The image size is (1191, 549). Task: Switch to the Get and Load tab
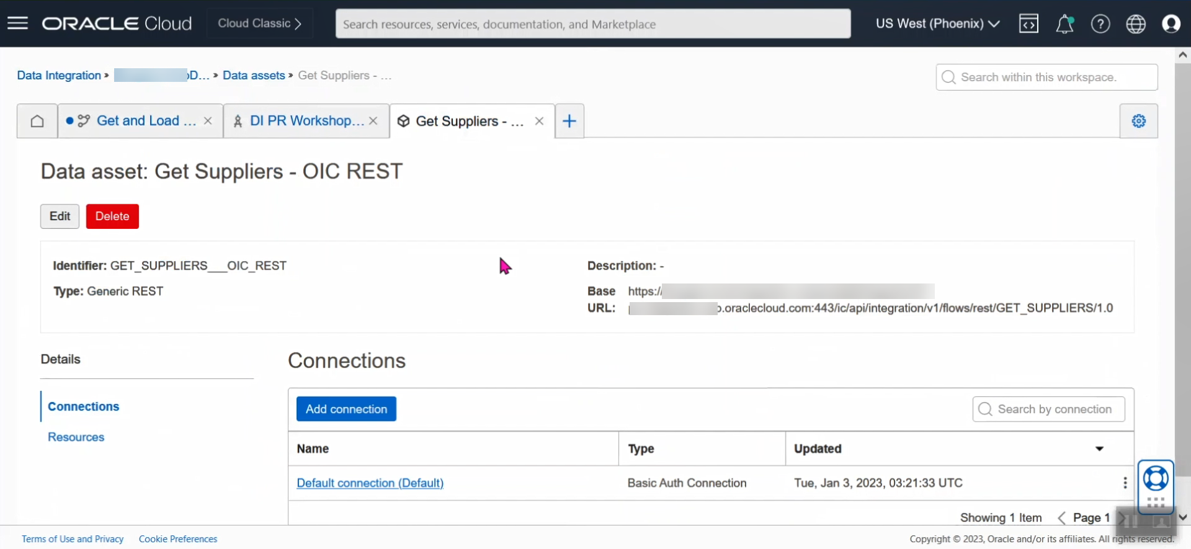146,121
